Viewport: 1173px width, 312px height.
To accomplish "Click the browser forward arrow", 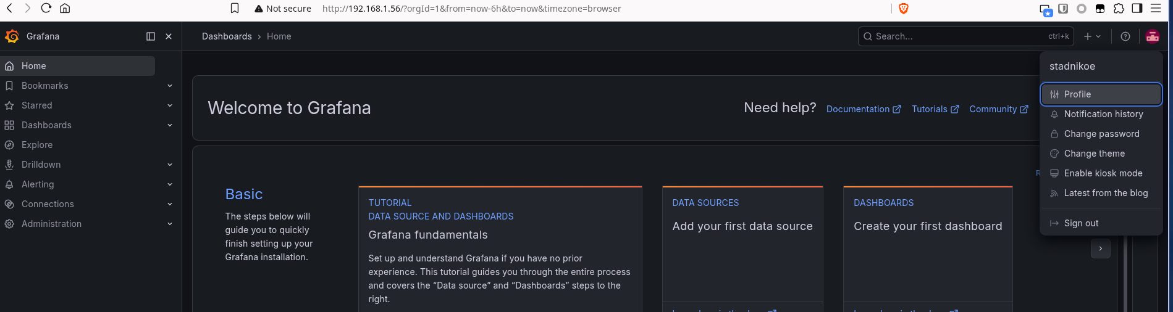I will pos(27,8).
